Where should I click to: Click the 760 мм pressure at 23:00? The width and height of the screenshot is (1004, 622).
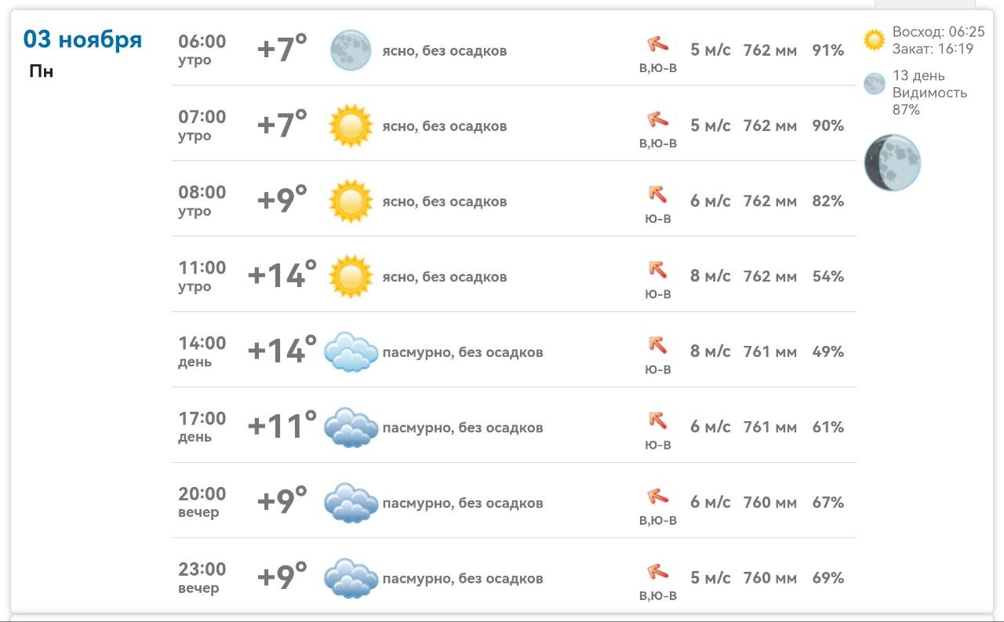[769, 578]
